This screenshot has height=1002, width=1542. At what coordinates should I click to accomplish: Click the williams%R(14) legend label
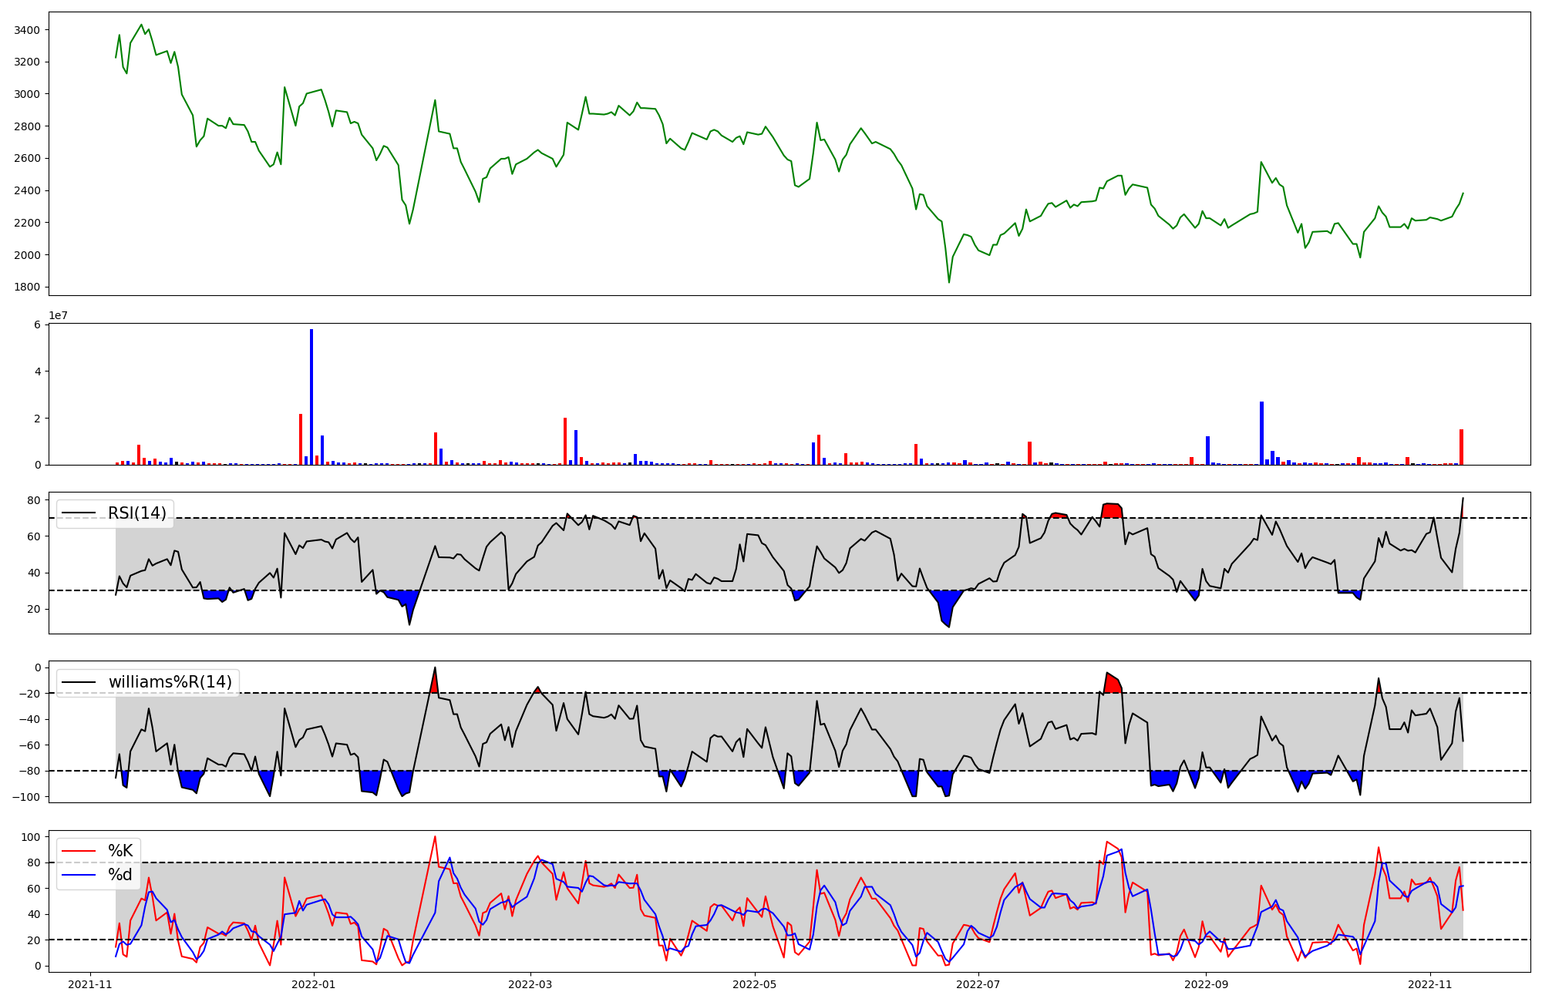pos(170,682)
